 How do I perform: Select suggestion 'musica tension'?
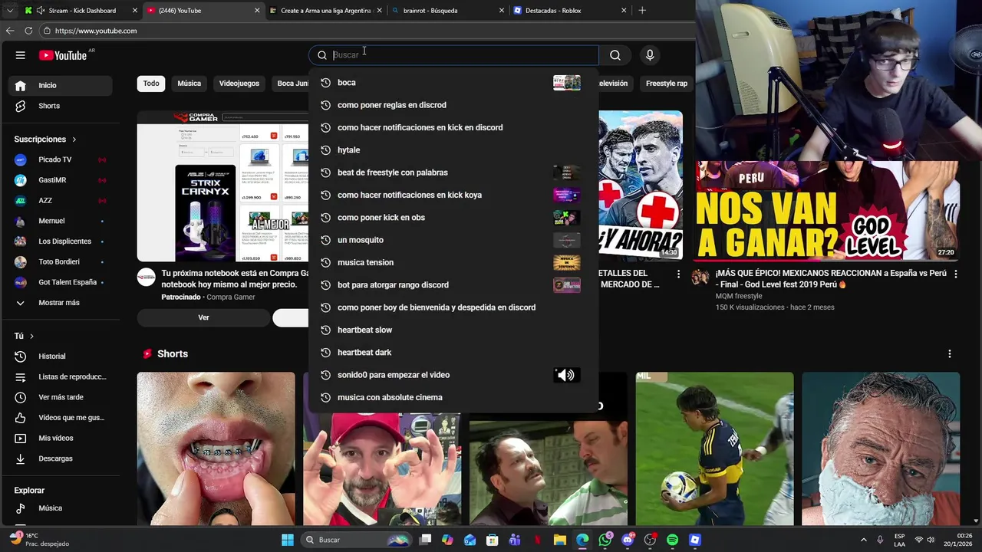tap(453, 262)
